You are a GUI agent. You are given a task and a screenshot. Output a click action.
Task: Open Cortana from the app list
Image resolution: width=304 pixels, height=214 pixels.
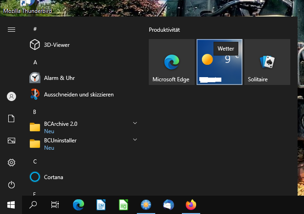84,177
